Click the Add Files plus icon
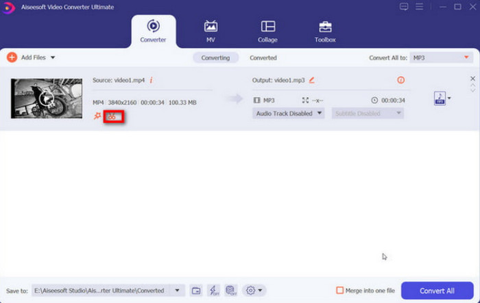 [x=12, y=57]
